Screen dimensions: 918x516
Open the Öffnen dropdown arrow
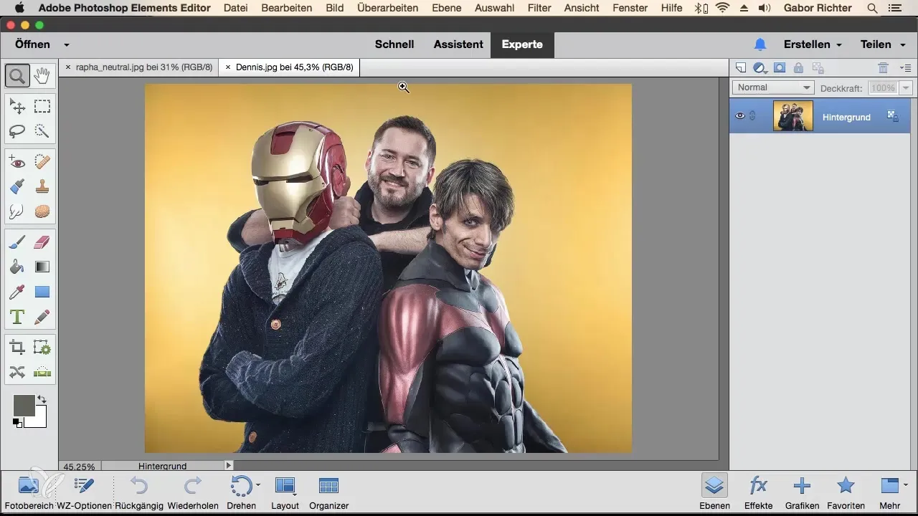click(x=67, y=44)
